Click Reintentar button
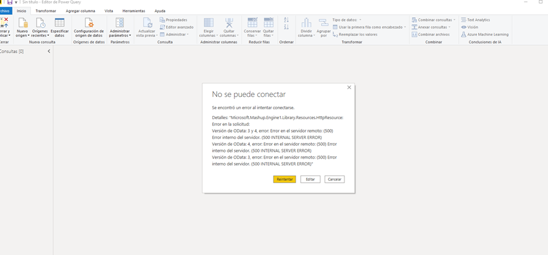Viewport: 548px width, 255px height. pyautogui.click(x=285, y=179)
